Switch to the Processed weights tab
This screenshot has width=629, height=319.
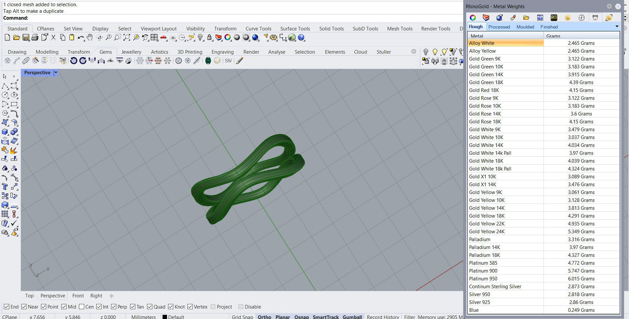499,27
